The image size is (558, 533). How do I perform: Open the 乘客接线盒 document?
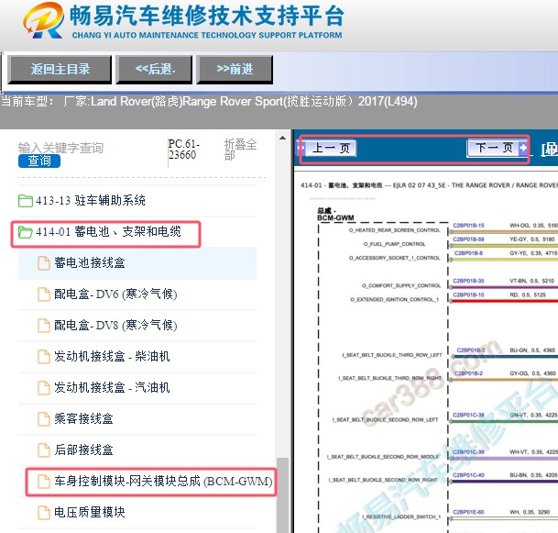click(x=83, y=418)
